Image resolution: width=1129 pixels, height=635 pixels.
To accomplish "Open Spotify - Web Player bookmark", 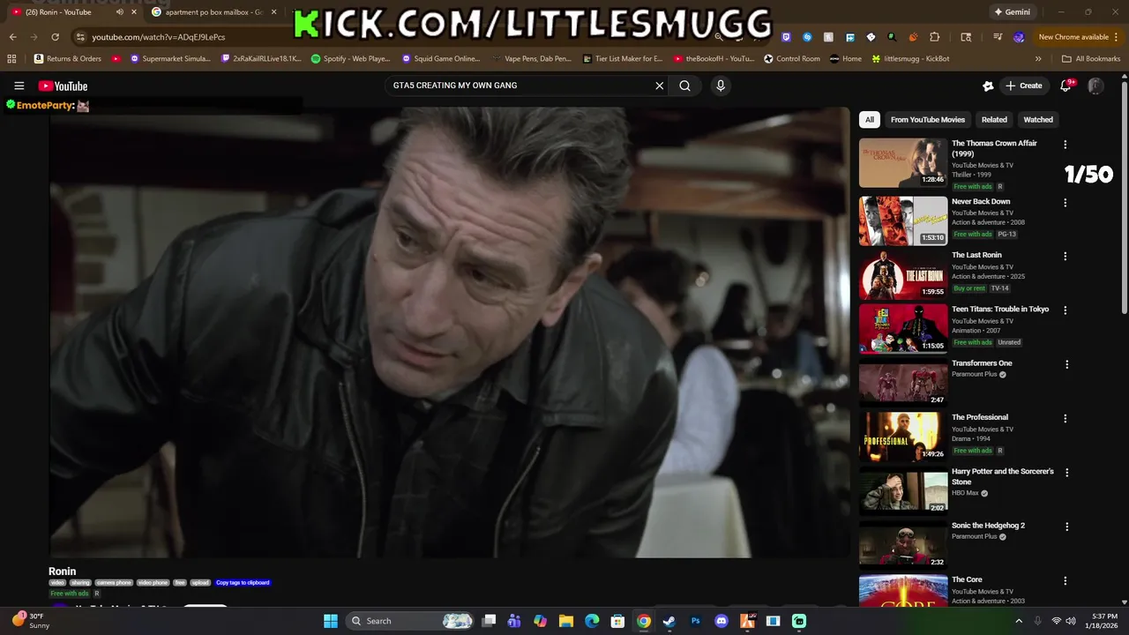I will [x=351, y=59].
